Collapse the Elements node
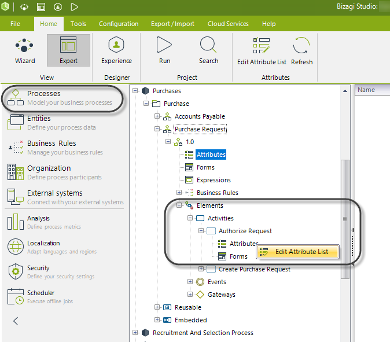The image size is (390, 342). coord(179,205)
